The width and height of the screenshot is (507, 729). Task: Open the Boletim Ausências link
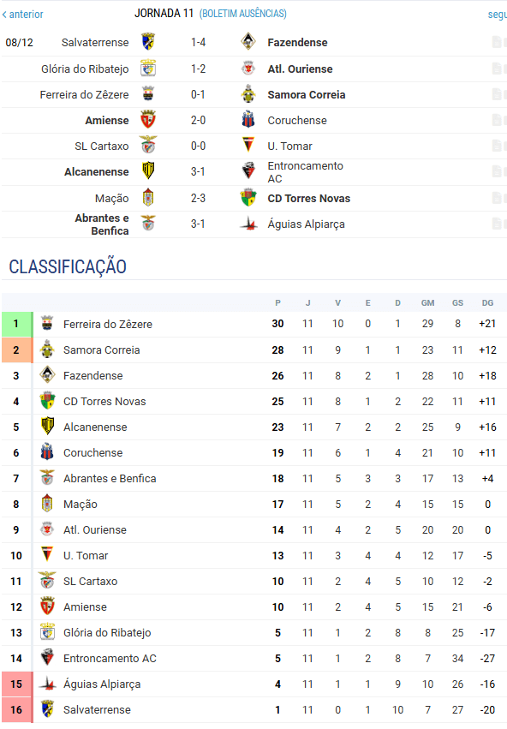click(243, 14)
